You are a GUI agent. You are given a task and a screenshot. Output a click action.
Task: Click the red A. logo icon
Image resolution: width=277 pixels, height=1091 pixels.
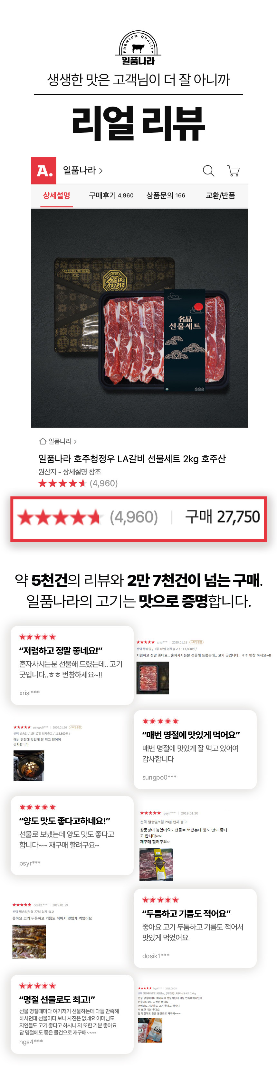click(43, 171)
